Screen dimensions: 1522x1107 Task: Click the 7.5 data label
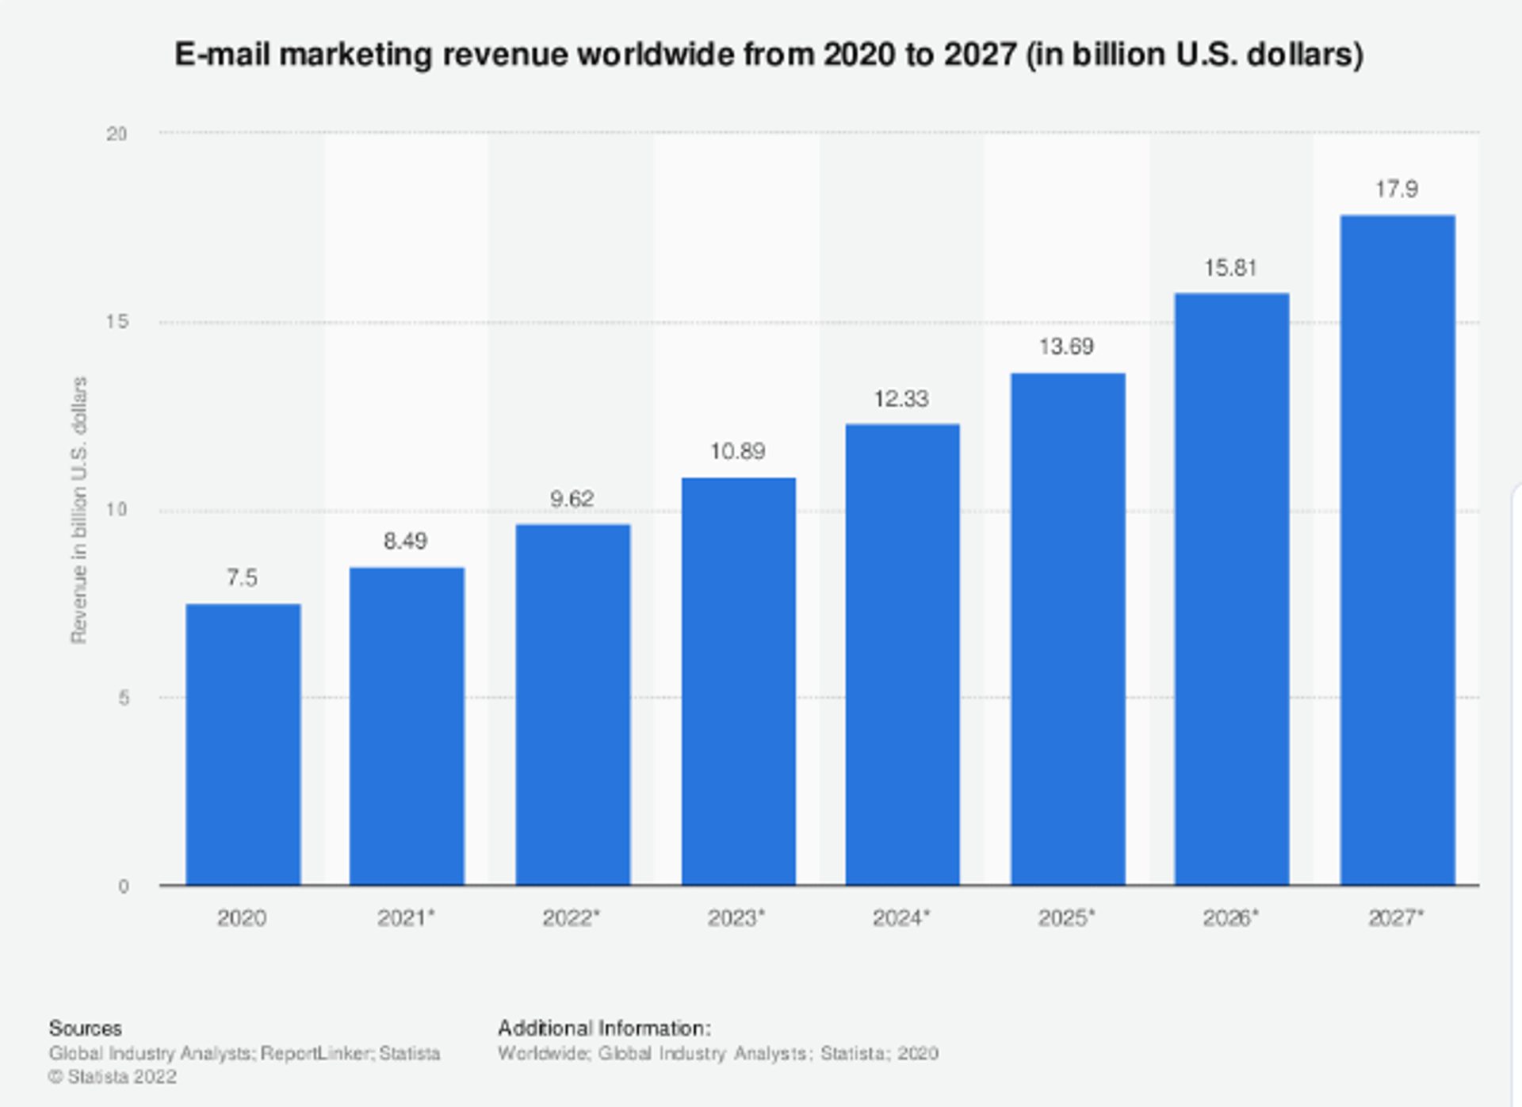coord(242,578)
